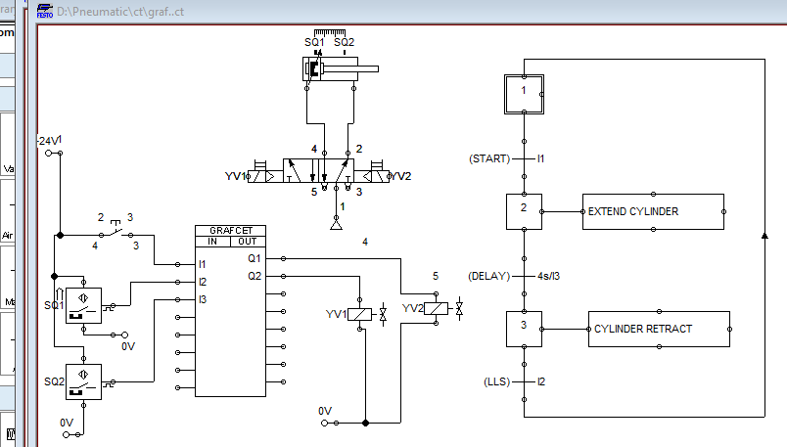Select GRAFCET step 3 box
This screenshot has height=447, width=787.
524,329
